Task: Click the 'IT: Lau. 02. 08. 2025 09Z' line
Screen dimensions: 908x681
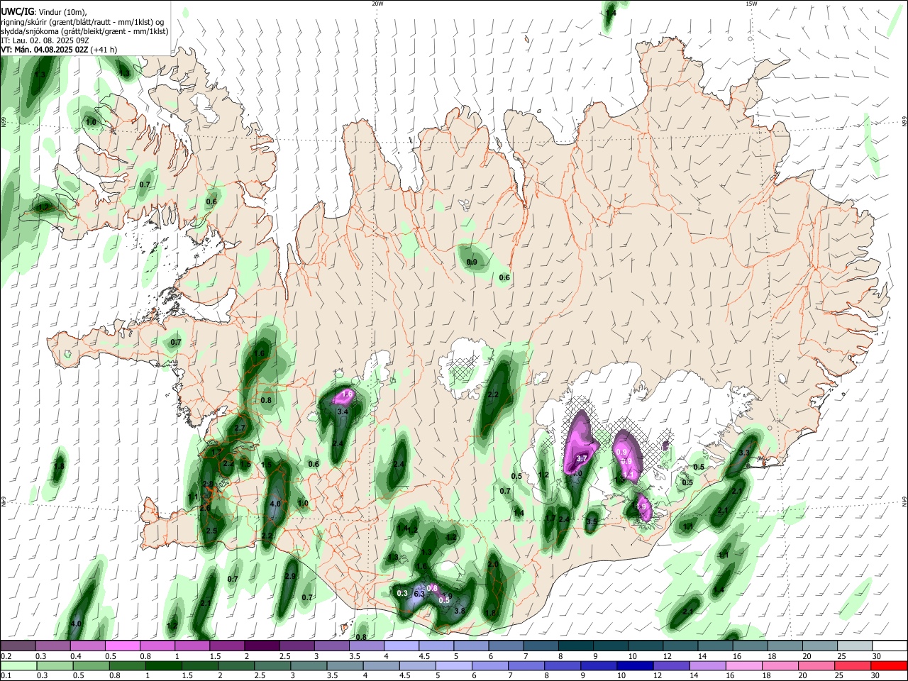Action: pyautogui.click(x=45, y=40)
